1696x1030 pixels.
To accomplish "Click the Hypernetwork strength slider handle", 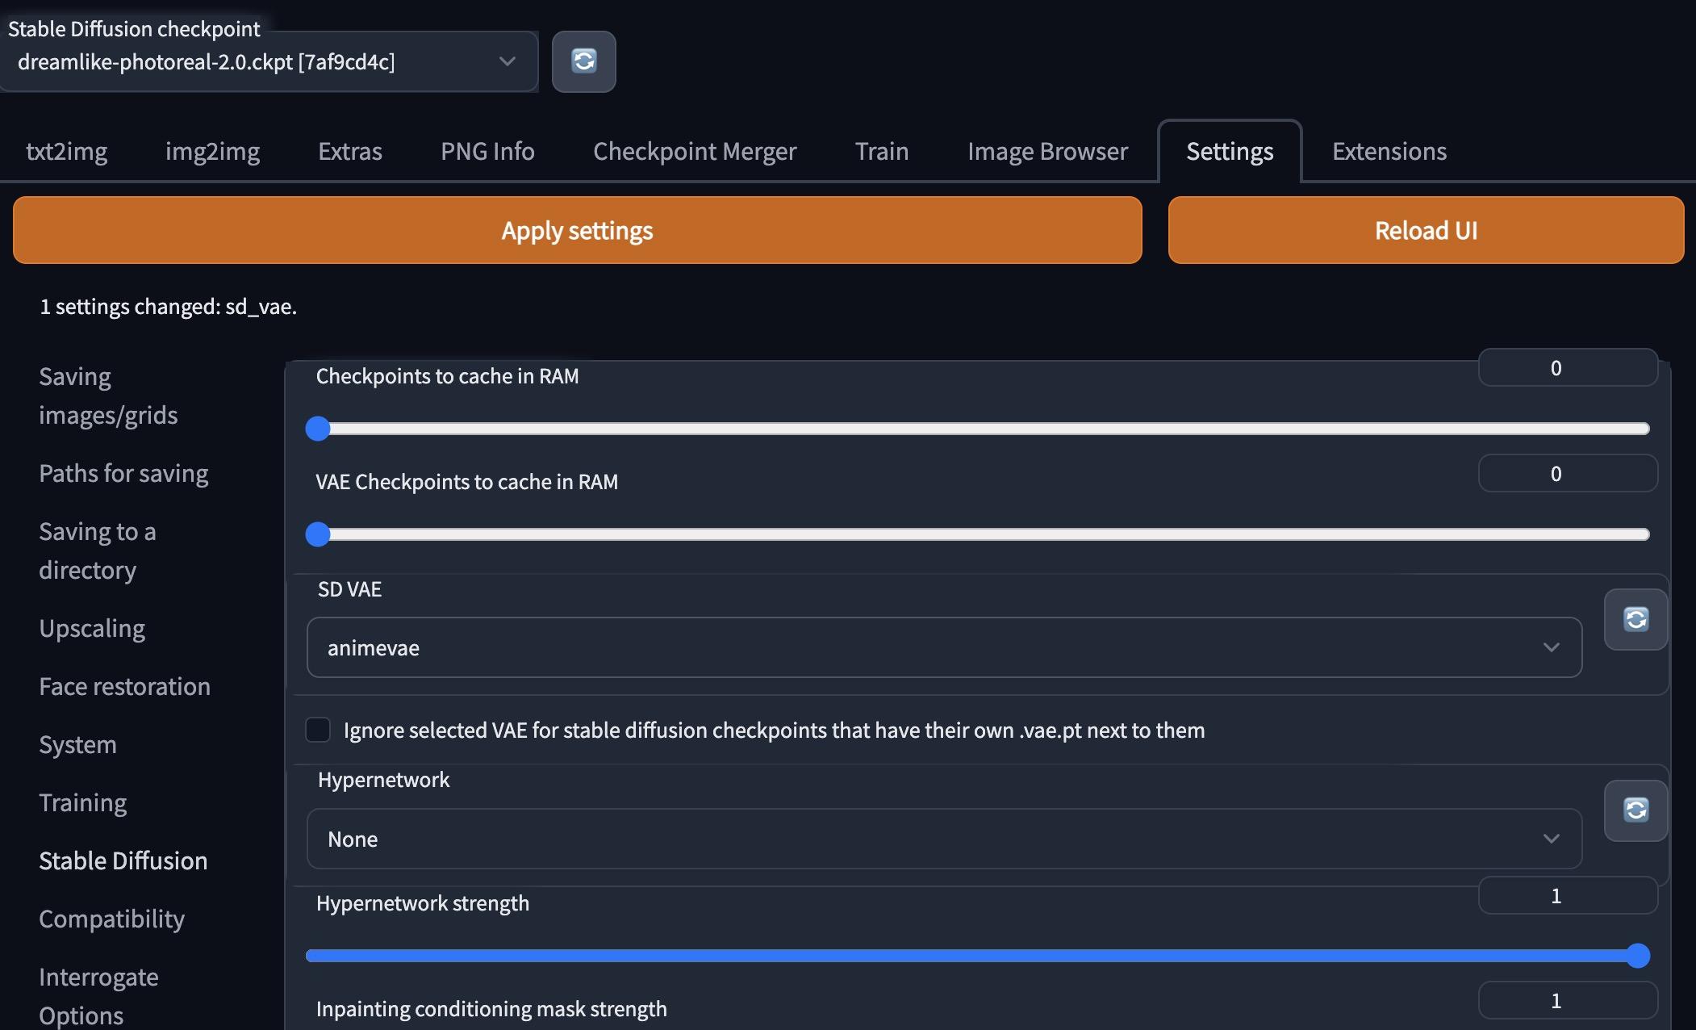I will [1637, 956].
